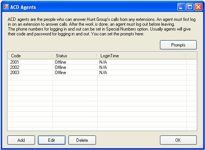Minimize the ACD Agents window

pos(181,7)
